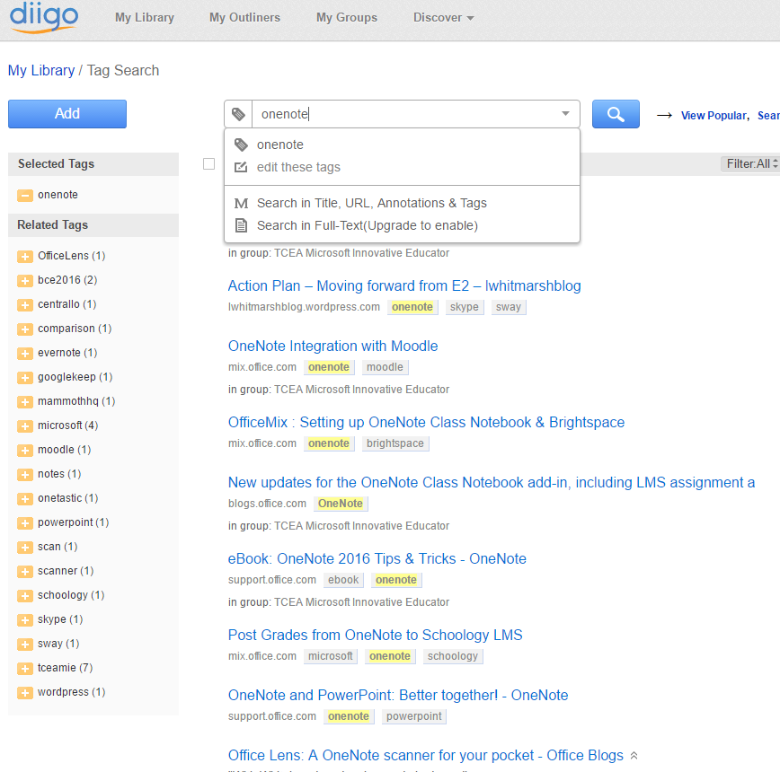Open the Filter:All dropdown
This screenshot has height=772, width=780.
pyautogui.click(x=751, y=163)
